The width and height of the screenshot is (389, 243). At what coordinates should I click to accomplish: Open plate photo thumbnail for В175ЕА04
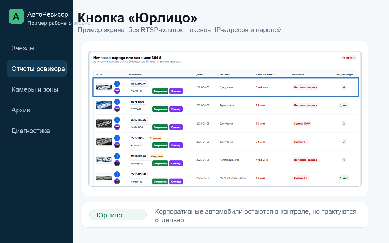[104, 105]
